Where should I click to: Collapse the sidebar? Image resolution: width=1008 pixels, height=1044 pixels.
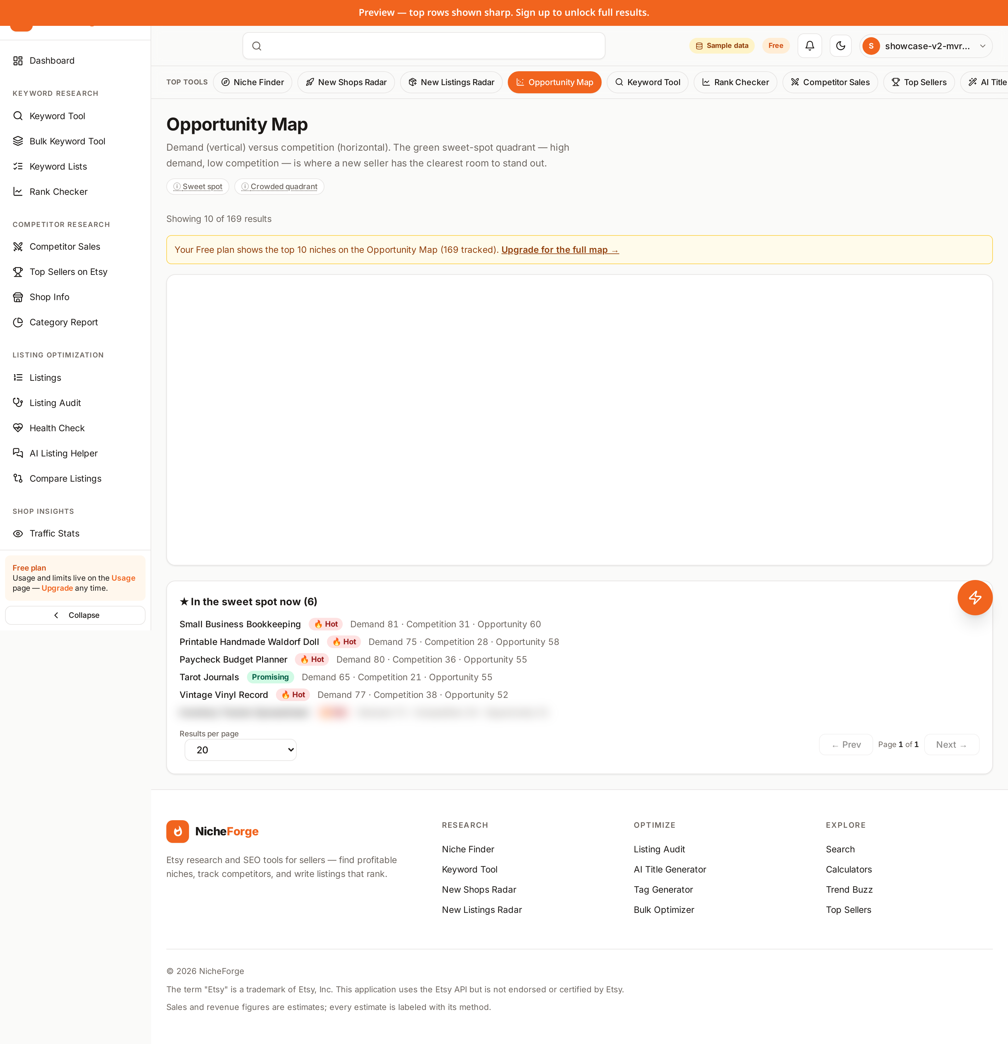point(75,615)
